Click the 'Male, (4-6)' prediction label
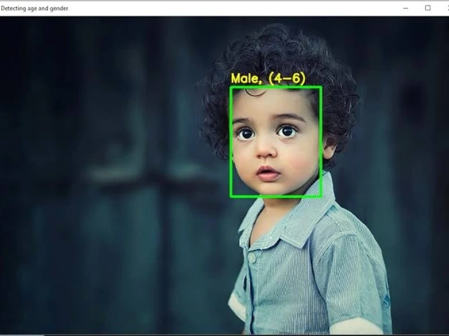 [269, 78]
